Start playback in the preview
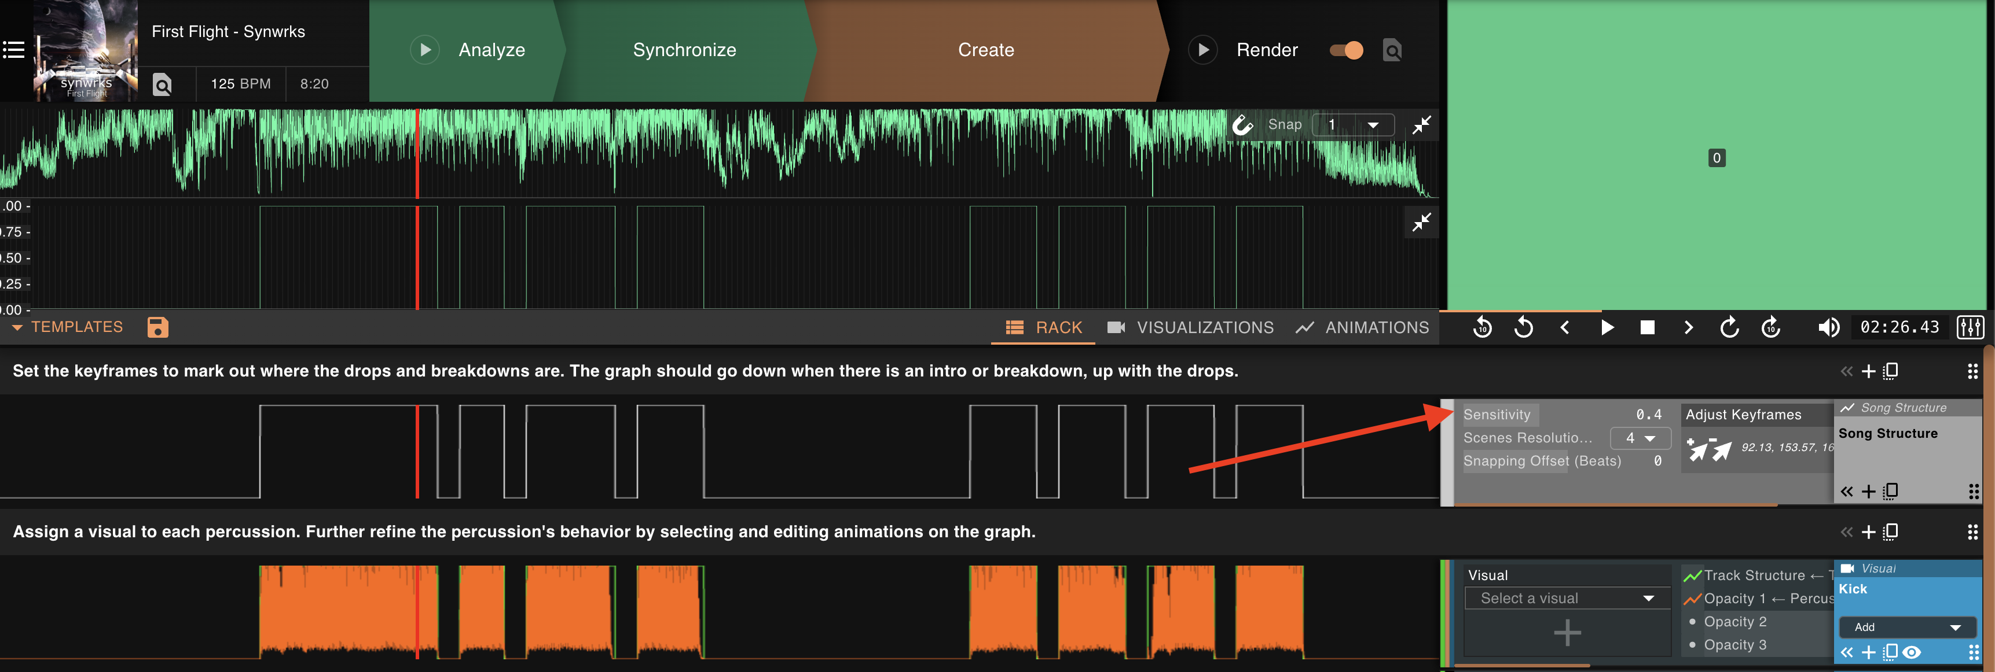 (x=1607, y=328)
